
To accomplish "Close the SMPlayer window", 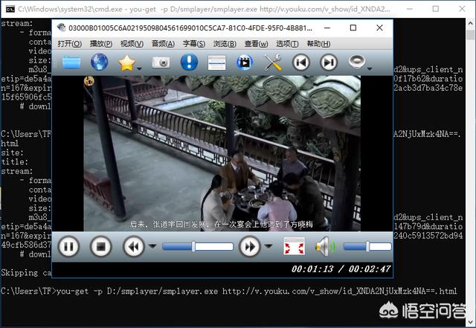I will pos(379,28).
